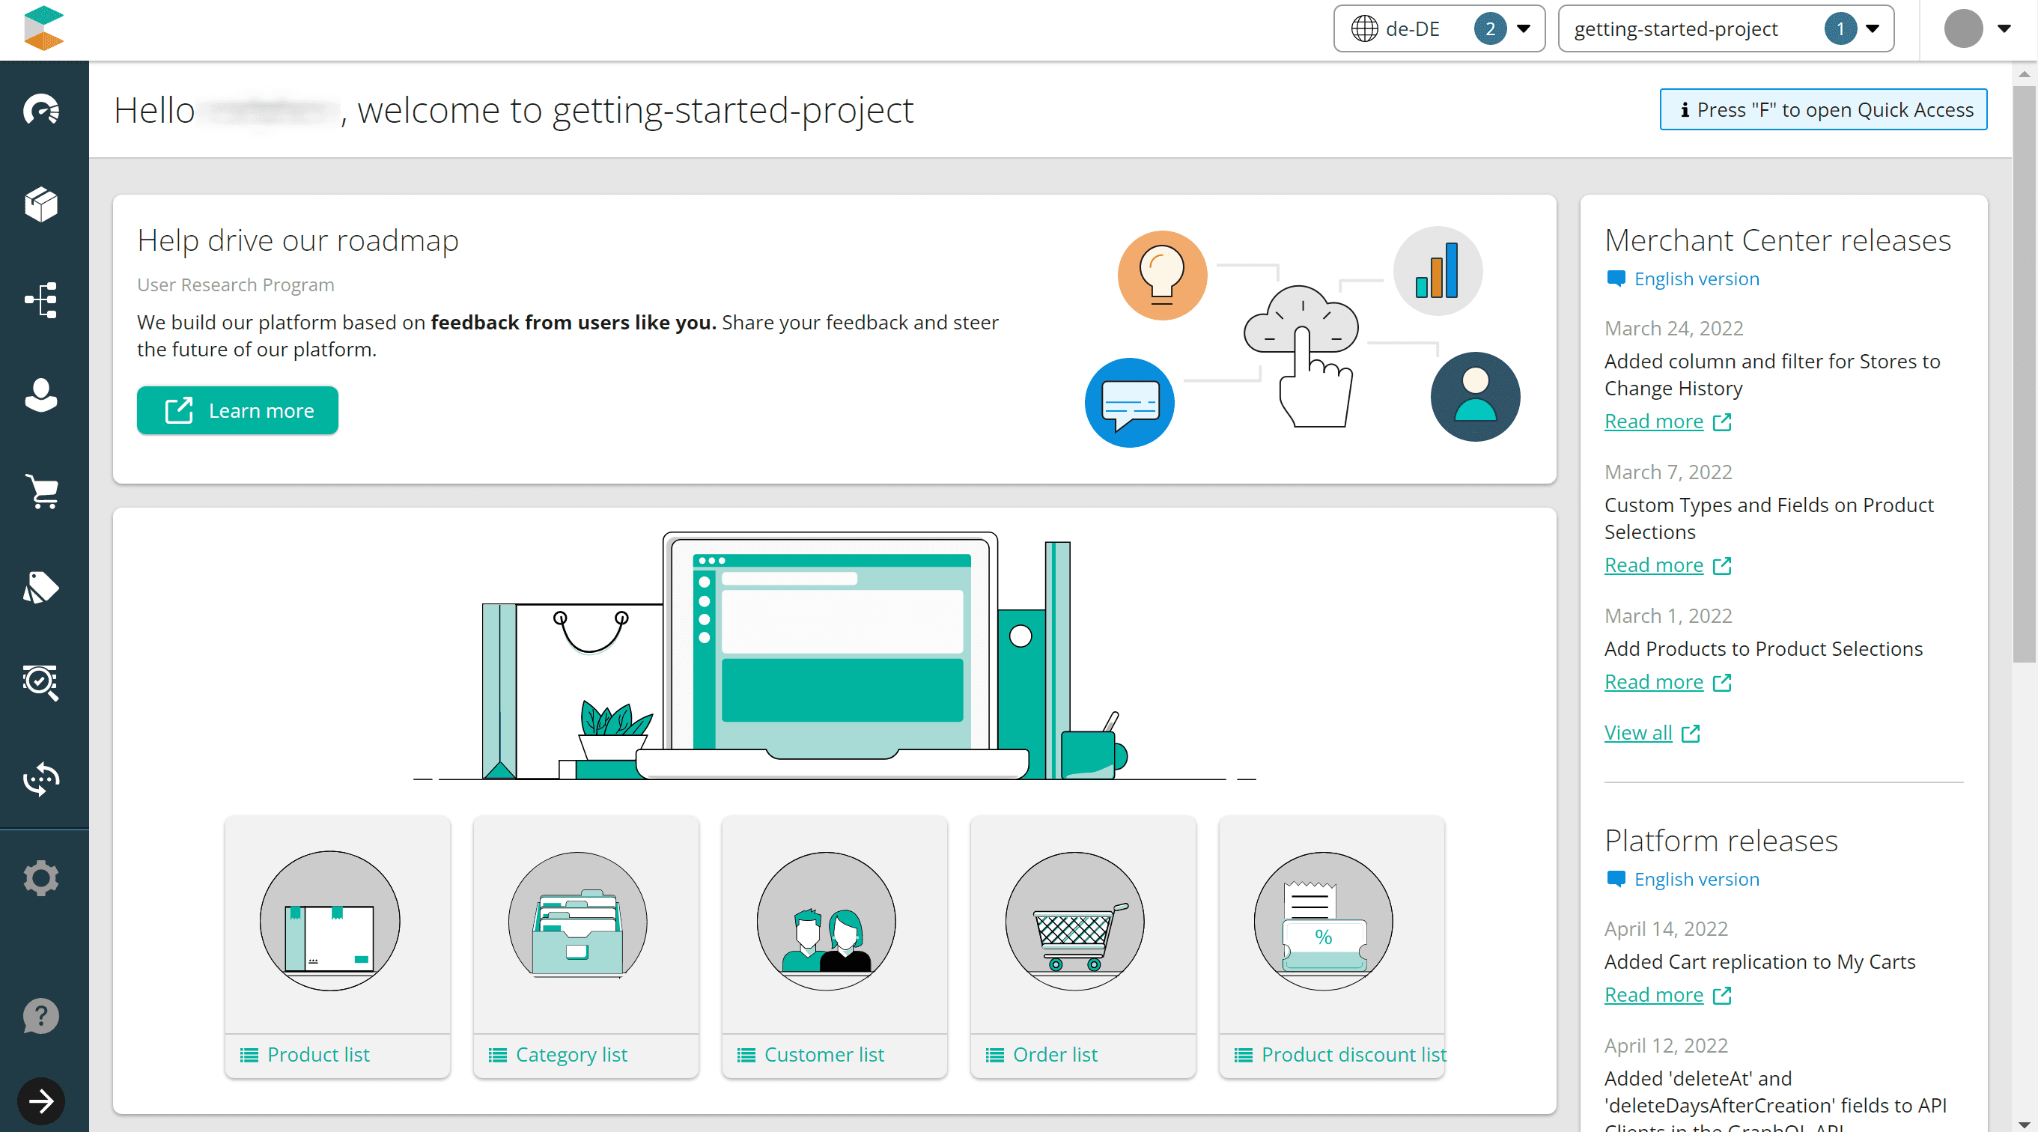Image resolution: width=2038 pixels, height=1132 pixels.
Task: Open the Products box sidebar icon
Action: 41,205
